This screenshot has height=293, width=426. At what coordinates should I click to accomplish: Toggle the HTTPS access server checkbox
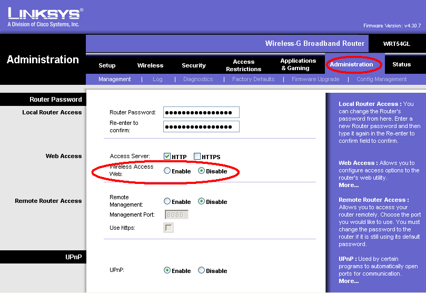click(x=197, y=157)
